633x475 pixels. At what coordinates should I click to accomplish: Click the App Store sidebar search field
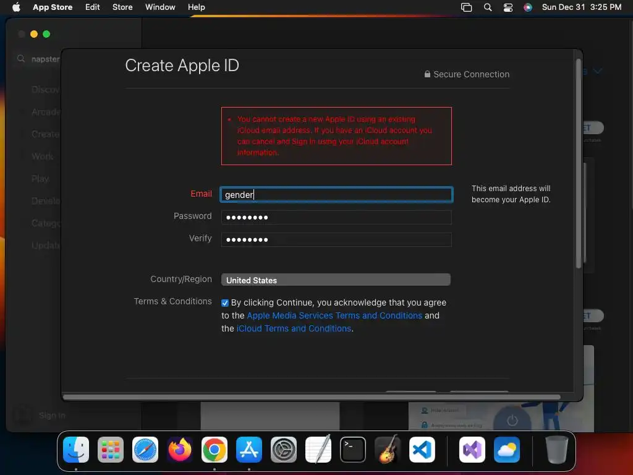(38, 59)
